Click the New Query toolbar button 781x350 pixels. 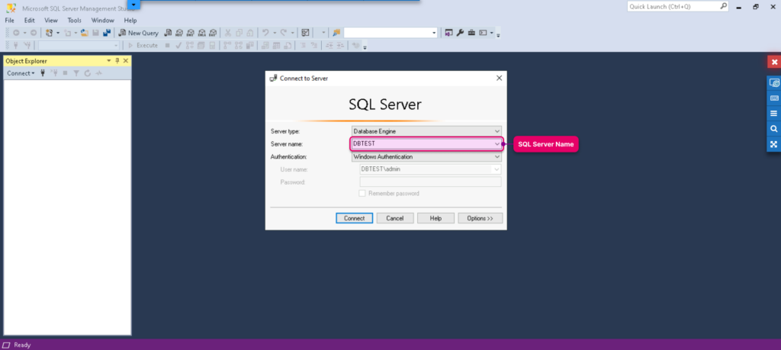pyautogui.click(x=139, y=33)
